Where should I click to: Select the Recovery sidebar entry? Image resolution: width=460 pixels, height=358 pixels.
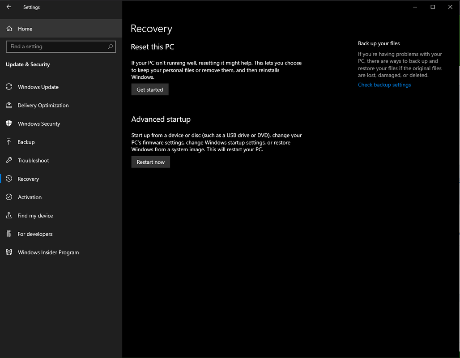pos(61,179)
